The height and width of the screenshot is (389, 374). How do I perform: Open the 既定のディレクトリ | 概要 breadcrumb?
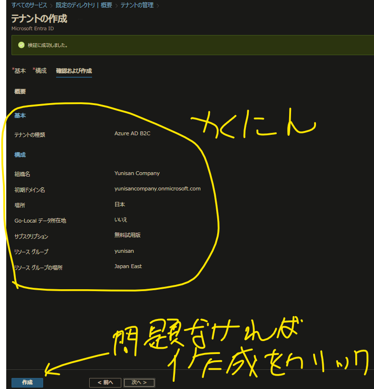[x=84, y=5]
